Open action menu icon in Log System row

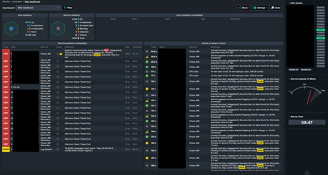[x=58, y=149]
